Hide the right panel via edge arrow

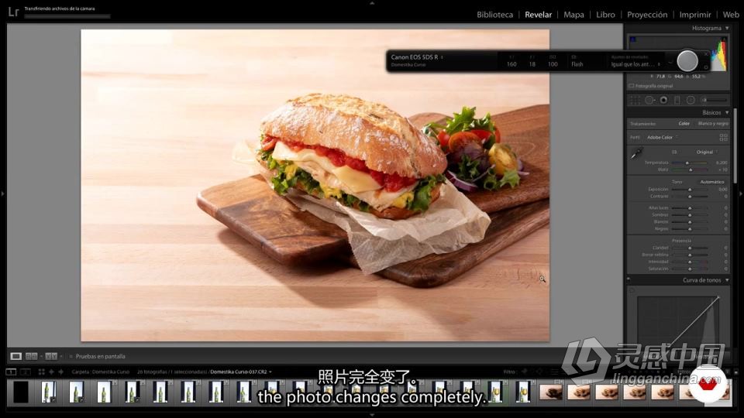click(x=741, y=194)
